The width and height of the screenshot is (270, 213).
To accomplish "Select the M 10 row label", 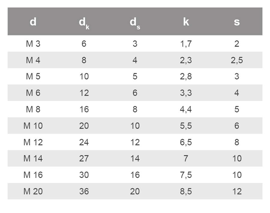I will tap(33, 126).
